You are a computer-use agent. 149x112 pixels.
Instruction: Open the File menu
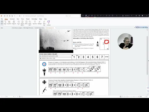point(2,19)
